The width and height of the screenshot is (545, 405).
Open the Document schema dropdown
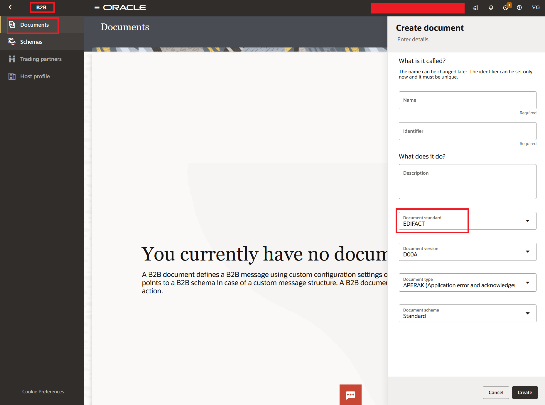467,313
